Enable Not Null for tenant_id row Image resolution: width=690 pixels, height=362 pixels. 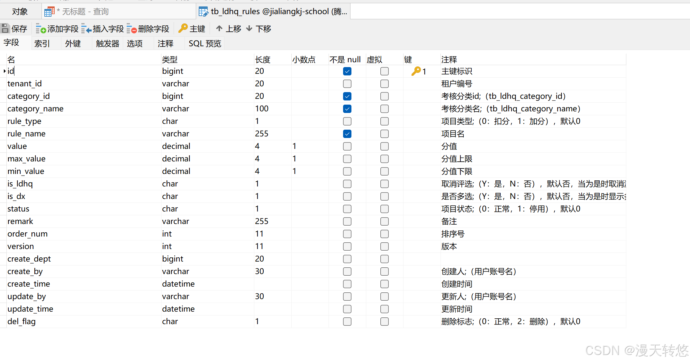pyautogui.click(x=347, y=84)
